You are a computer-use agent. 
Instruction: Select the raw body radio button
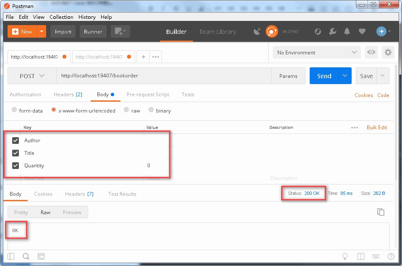click(126, 110)
